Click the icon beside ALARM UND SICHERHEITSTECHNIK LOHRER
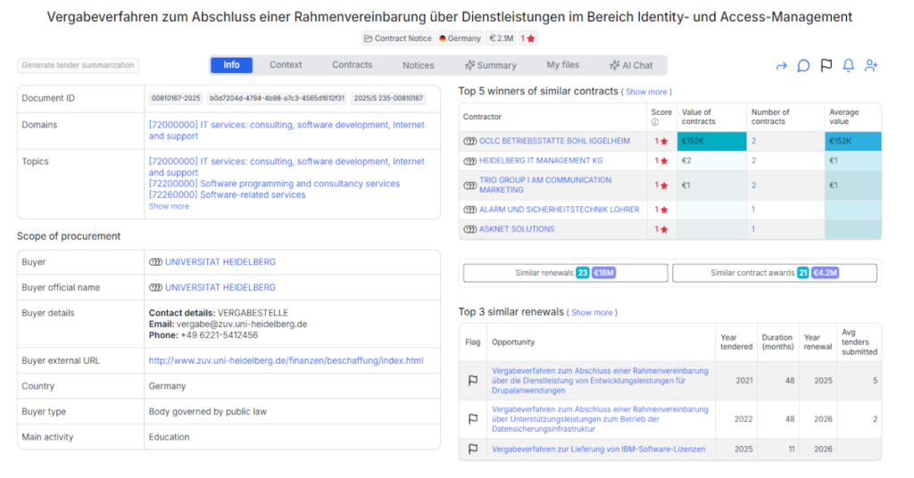 coord(469,210)
